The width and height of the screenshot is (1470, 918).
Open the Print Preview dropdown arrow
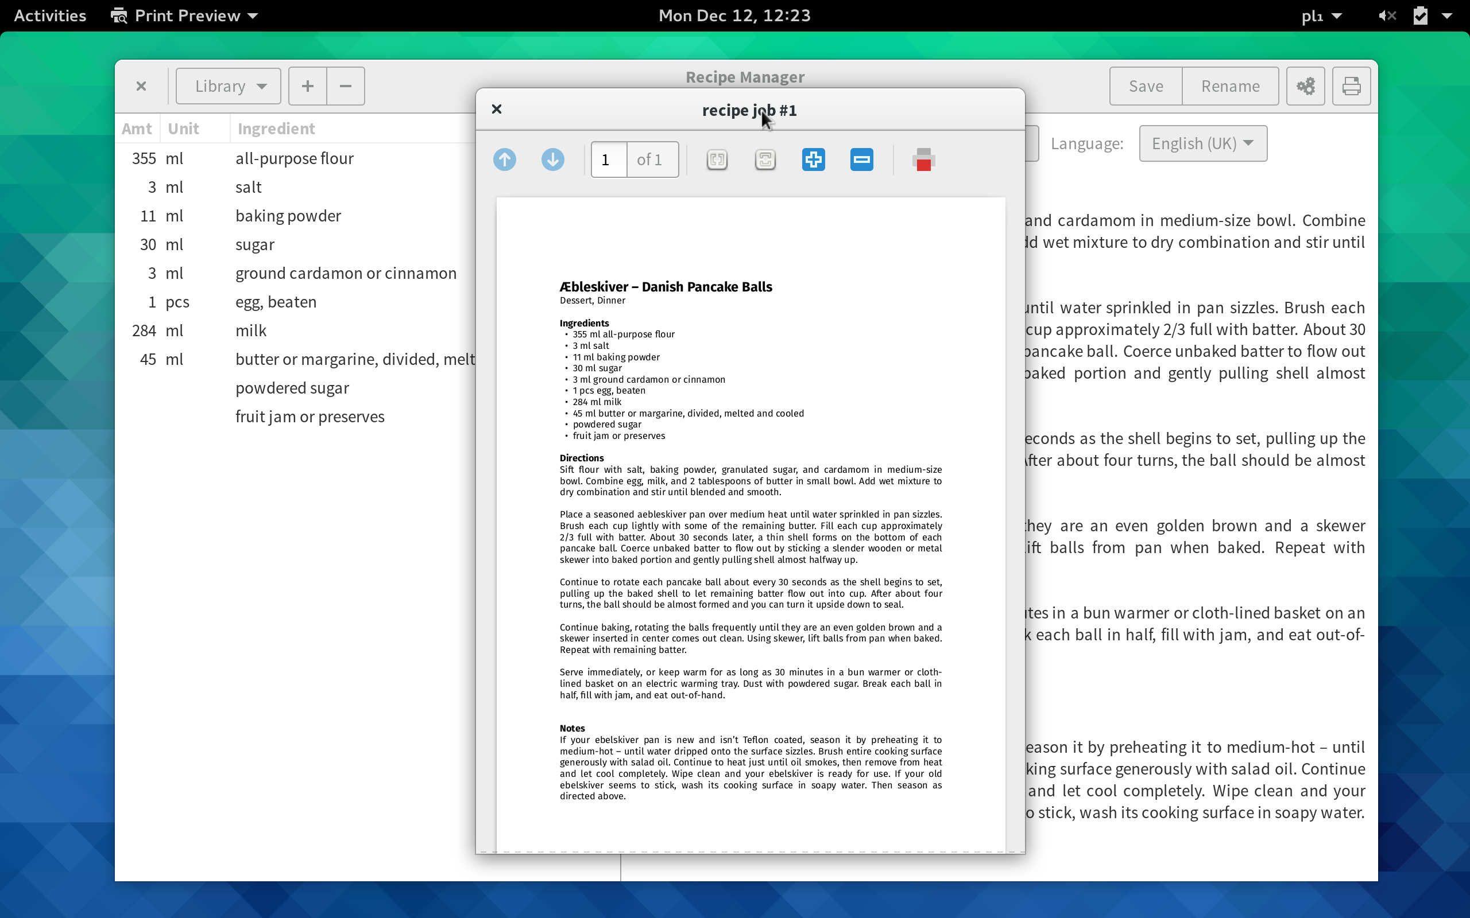point(251,15)
